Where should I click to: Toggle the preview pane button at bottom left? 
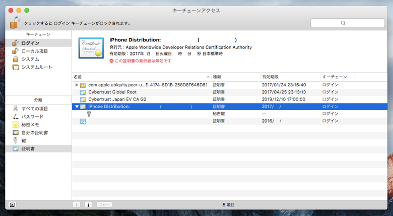pyautogui.click(x=12, y=205)
